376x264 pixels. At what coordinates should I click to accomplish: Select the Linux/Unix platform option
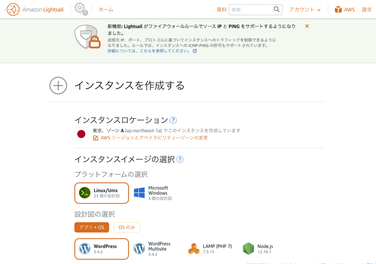(102, 193)
